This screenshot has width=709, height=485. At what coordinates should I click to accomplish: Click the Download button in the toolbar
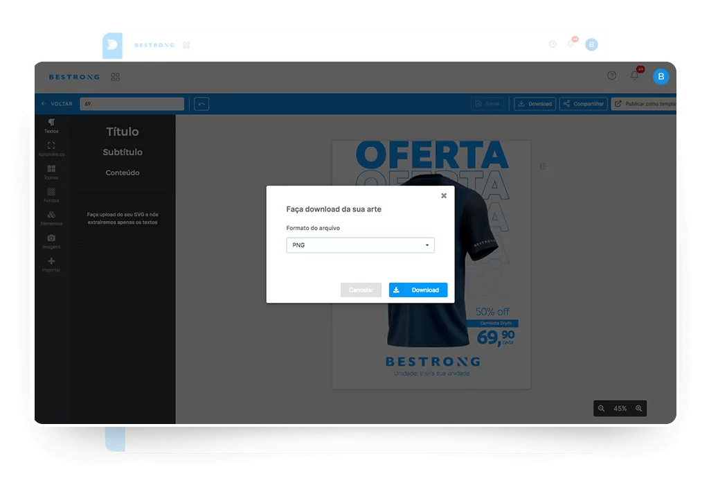[535, 104]
